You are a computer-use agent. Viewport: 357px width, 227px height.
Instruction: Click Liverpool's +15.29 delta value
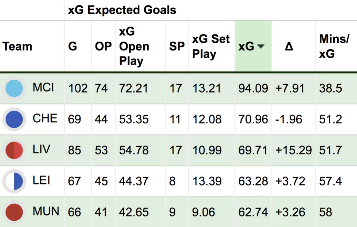point(294,151)
